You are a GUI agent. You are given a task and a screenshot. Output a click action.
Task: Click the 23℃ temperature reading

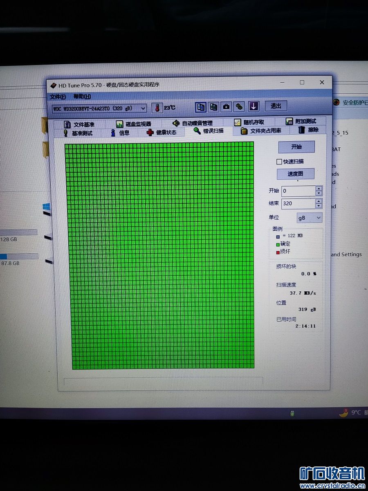(170, 108)
